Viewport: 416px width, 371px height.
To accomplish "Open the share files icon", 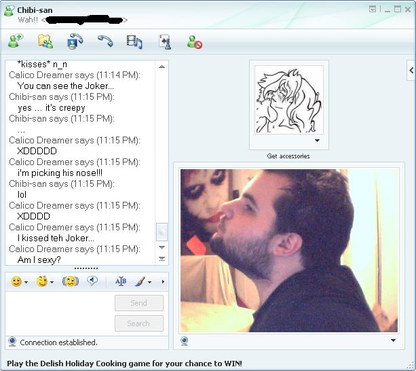I will (45, 42).
